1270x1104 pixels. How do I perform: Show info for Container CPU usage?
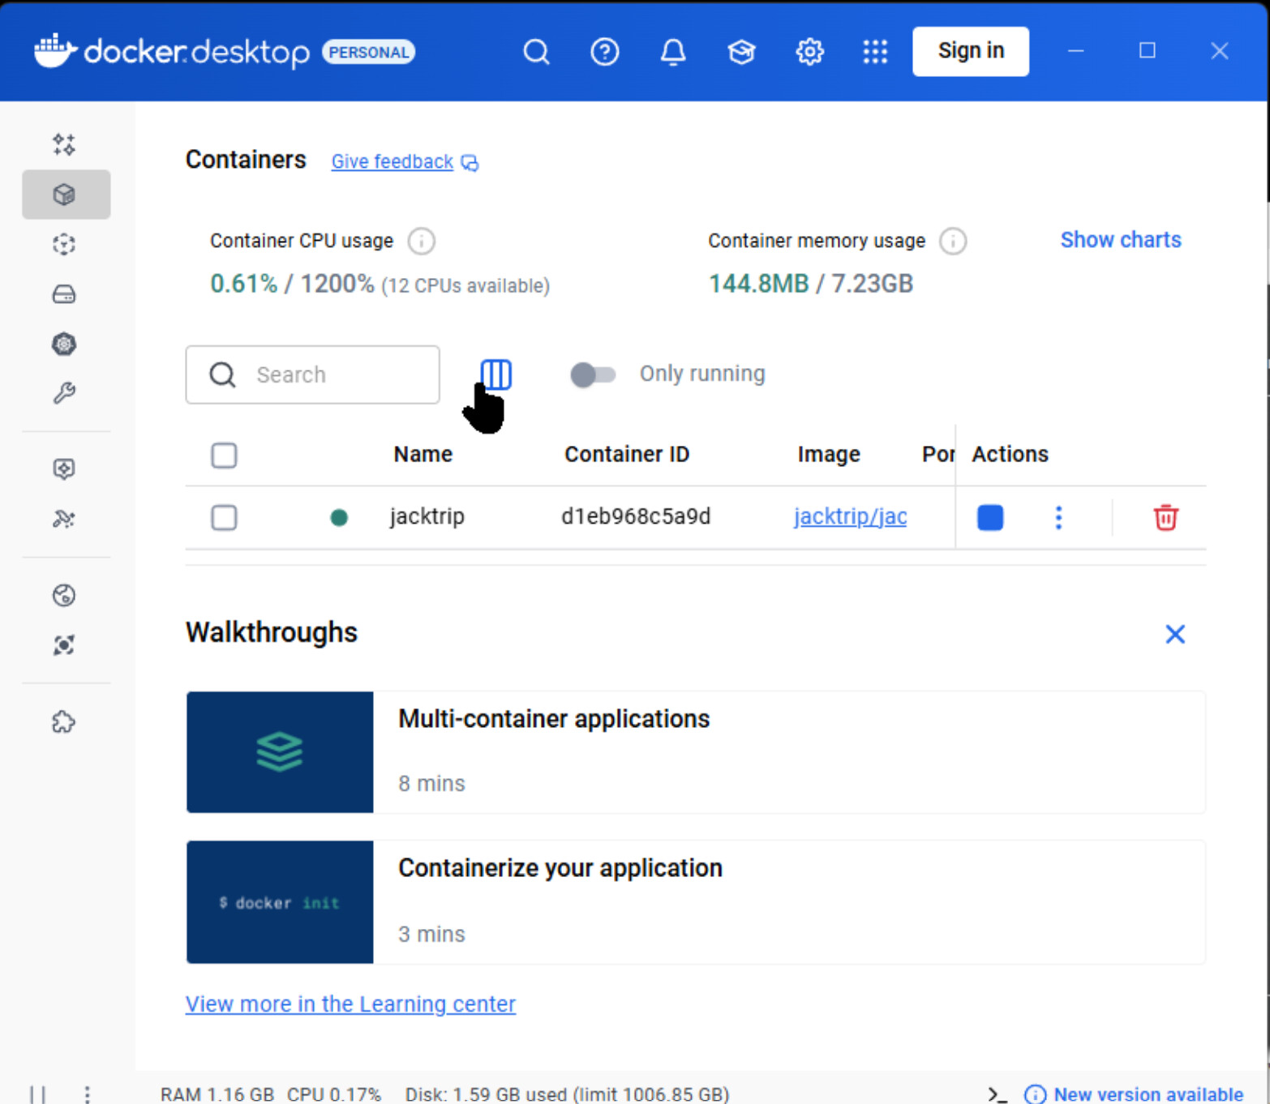click(x=421, y=241)
